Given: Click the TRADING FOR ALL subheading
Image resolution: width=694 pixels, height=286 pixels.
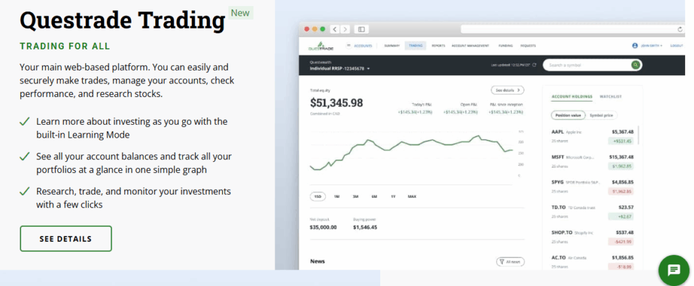Looking at the screenshot, I should pos(64,47).
